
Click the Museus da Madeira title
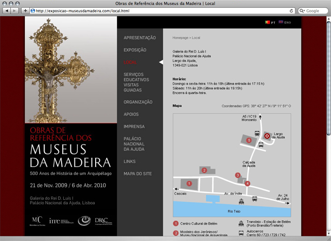70,156
